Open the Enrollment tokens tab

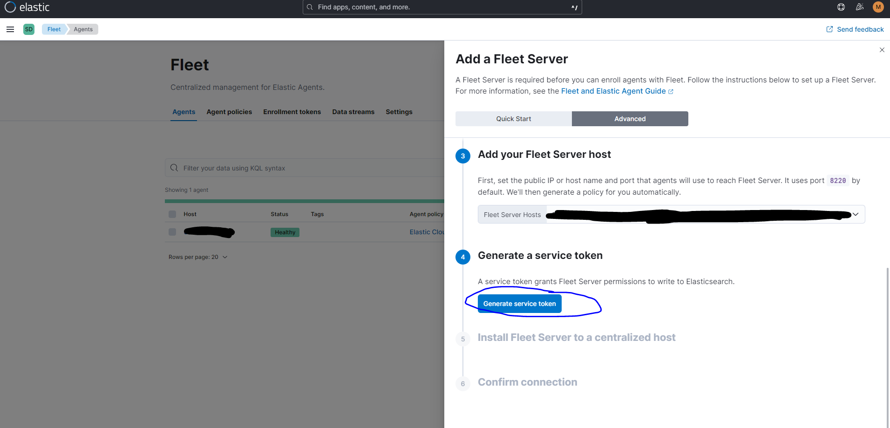click(292, 112)
